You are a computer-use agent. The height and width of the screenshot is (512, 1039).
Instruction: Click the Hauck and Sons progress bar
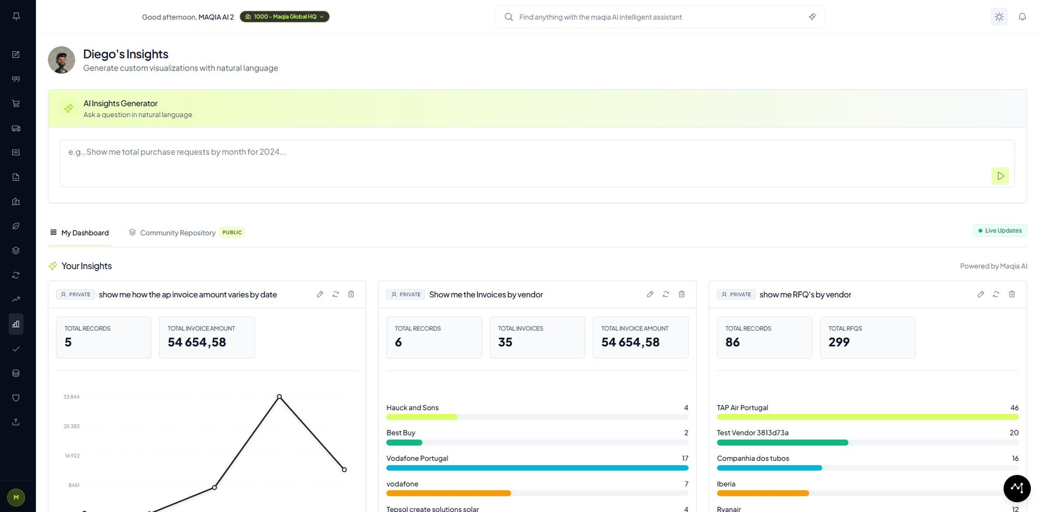[x=537, y=417]
